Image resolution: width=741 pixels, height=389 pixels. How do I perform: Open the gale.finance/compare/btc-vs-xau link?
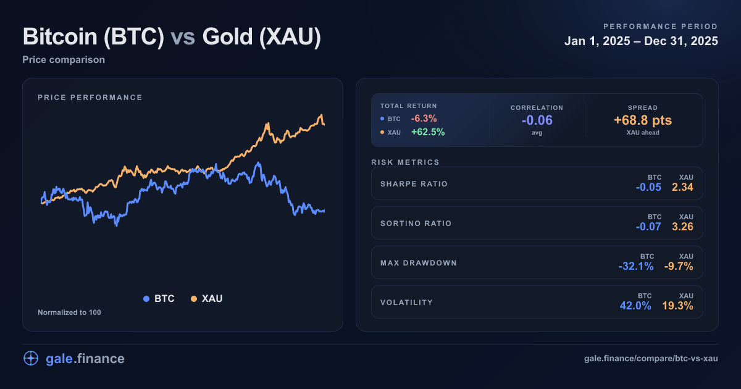[x=651, y=359]
